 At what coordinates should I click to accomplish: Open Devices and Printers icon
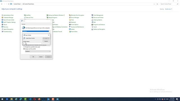pyautogui.click(x=92, y=17)
